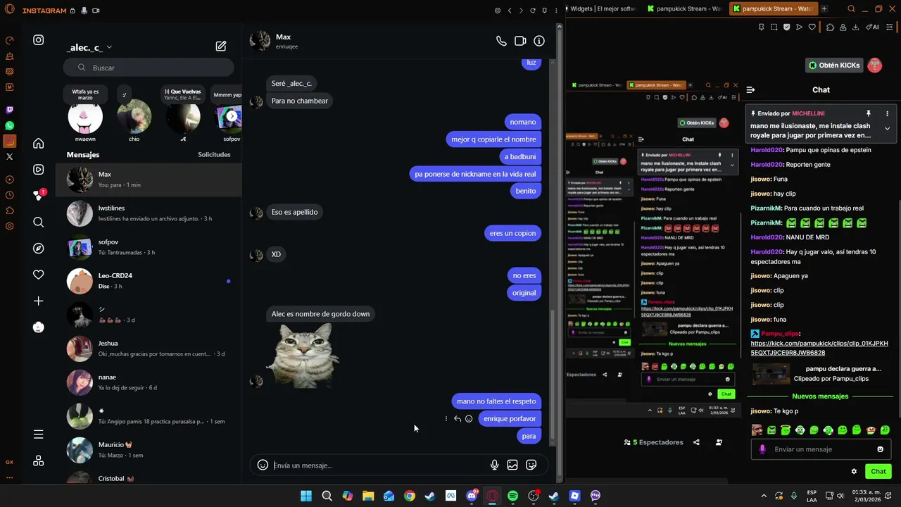
Task: Record a voice clip in Instagram chat
Action: point(494,465)
